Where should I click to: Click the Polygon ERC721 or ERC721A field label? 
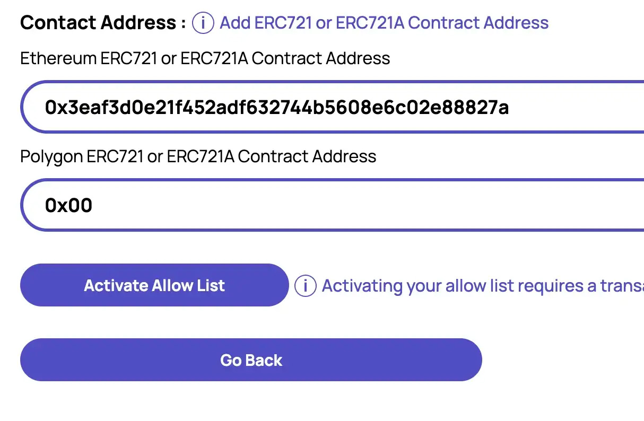click(x=198, y=156)
